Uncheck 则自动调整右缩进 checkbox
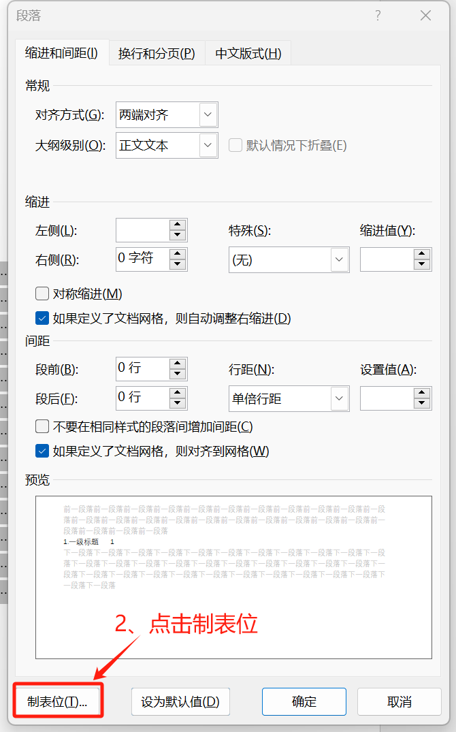This screenshot has height=732, width=456. [x=42, y=319]
